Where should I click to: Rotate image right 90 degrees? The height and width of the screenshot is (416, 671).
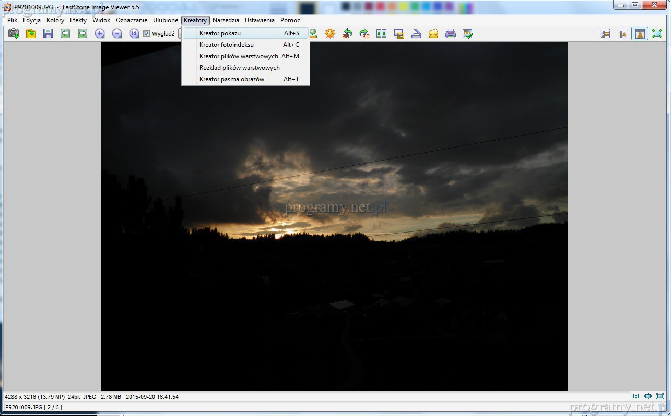pos(364,34)
